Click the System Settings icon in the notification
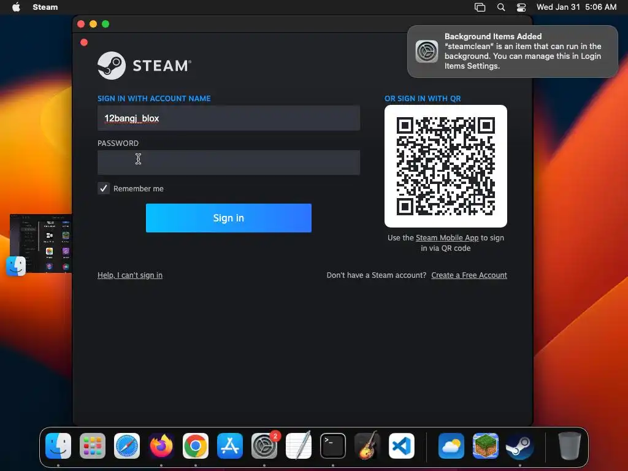628x471 pixels. coord(427,52)
